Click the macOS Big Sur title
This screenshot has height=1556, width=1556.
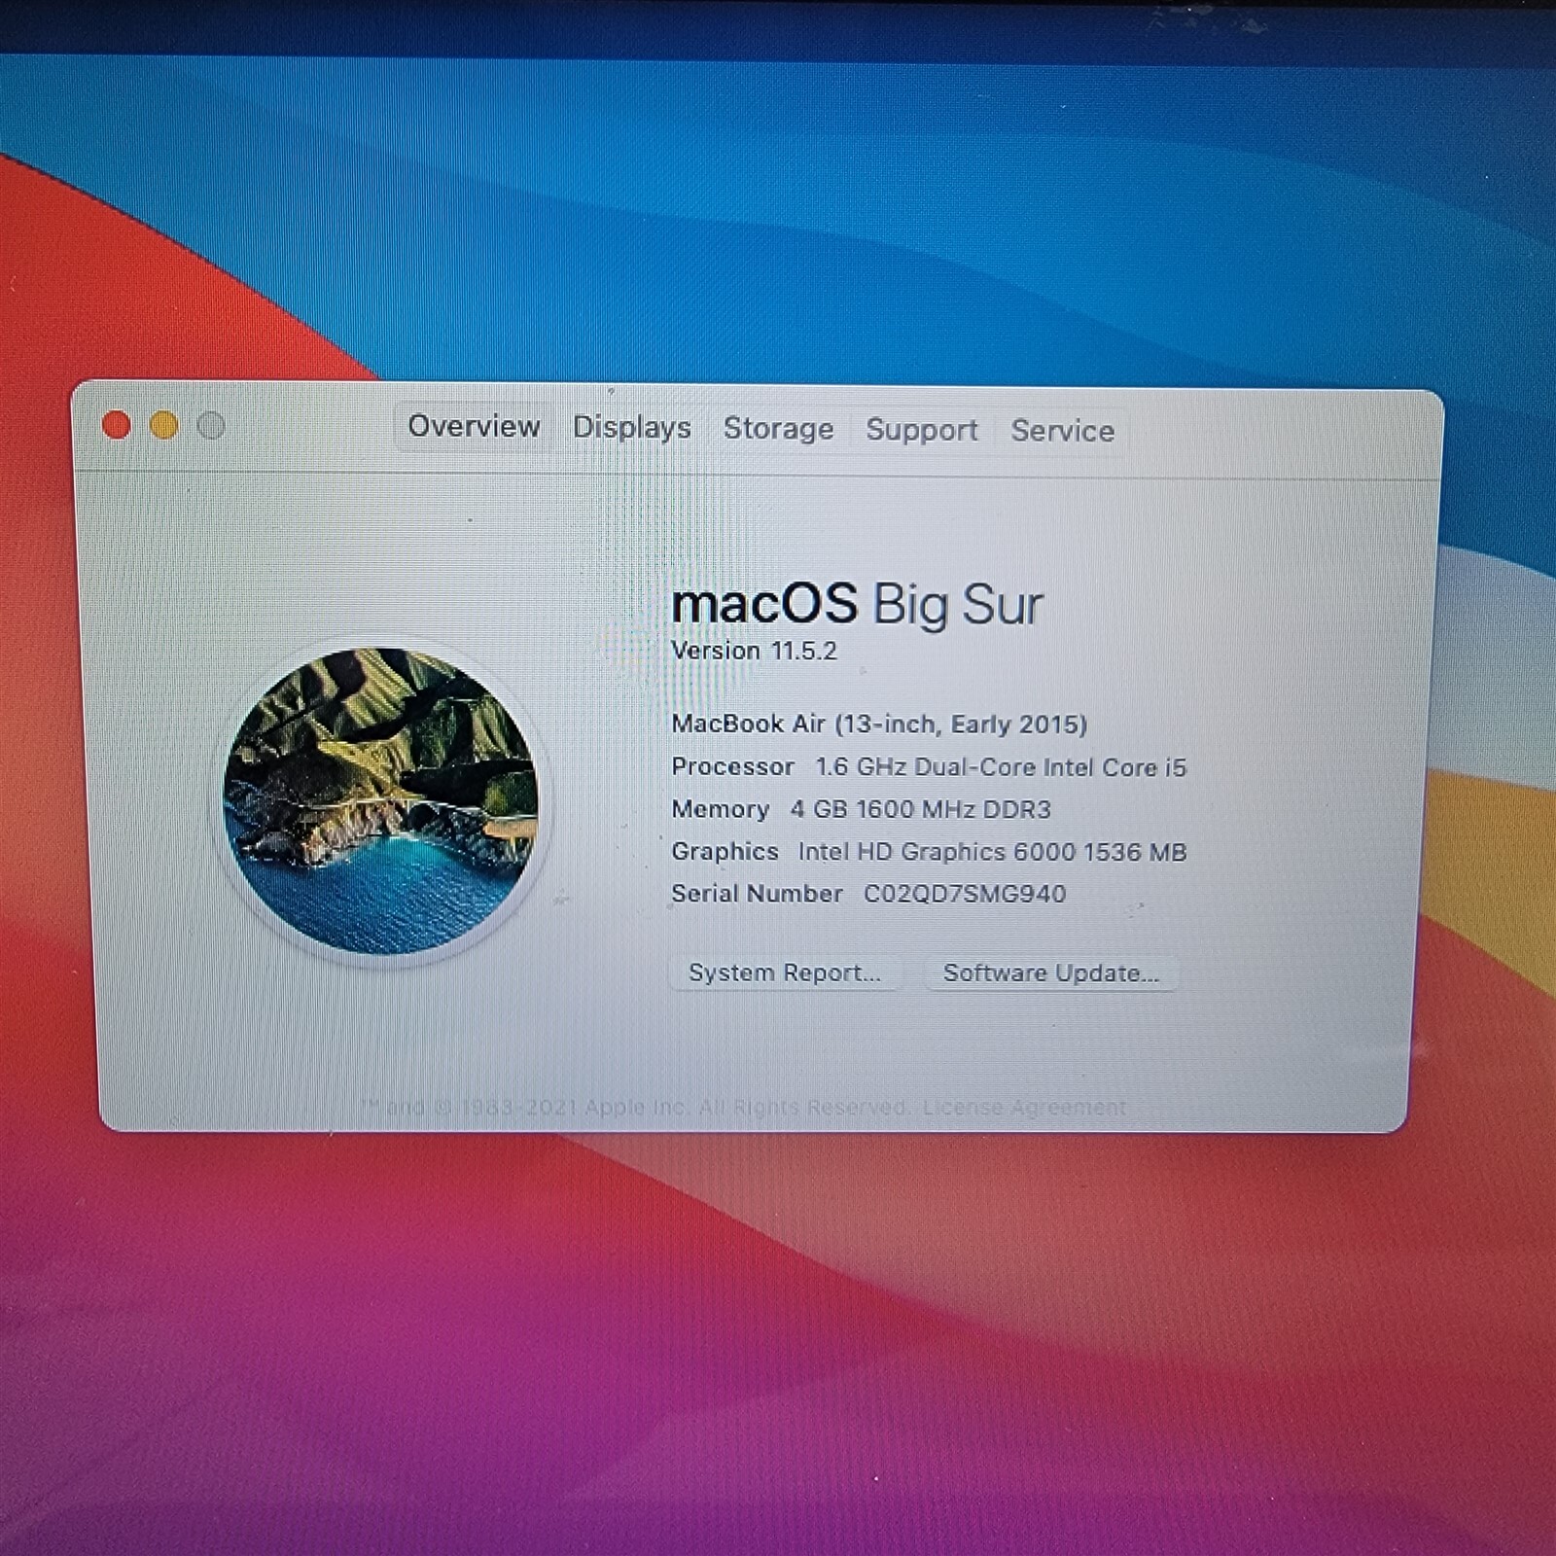pyautogui.click(x=857, y=604)
